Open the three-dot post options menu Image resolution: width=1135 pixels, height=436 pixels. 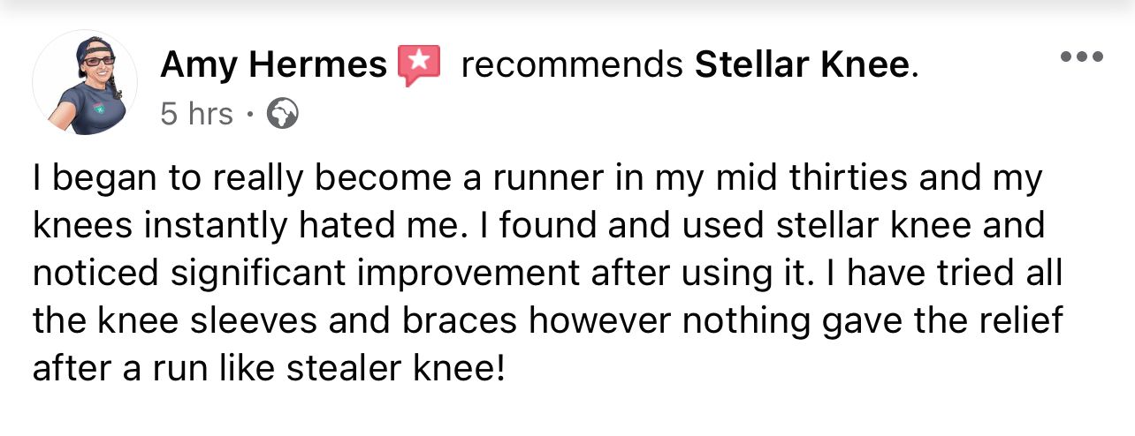[1082, 57]
